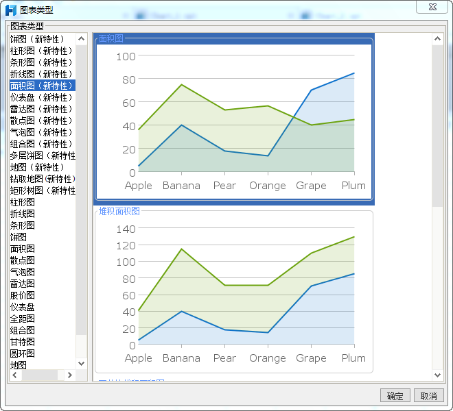Click the chart list vertical scrollbar thumb

coord(82,190)
